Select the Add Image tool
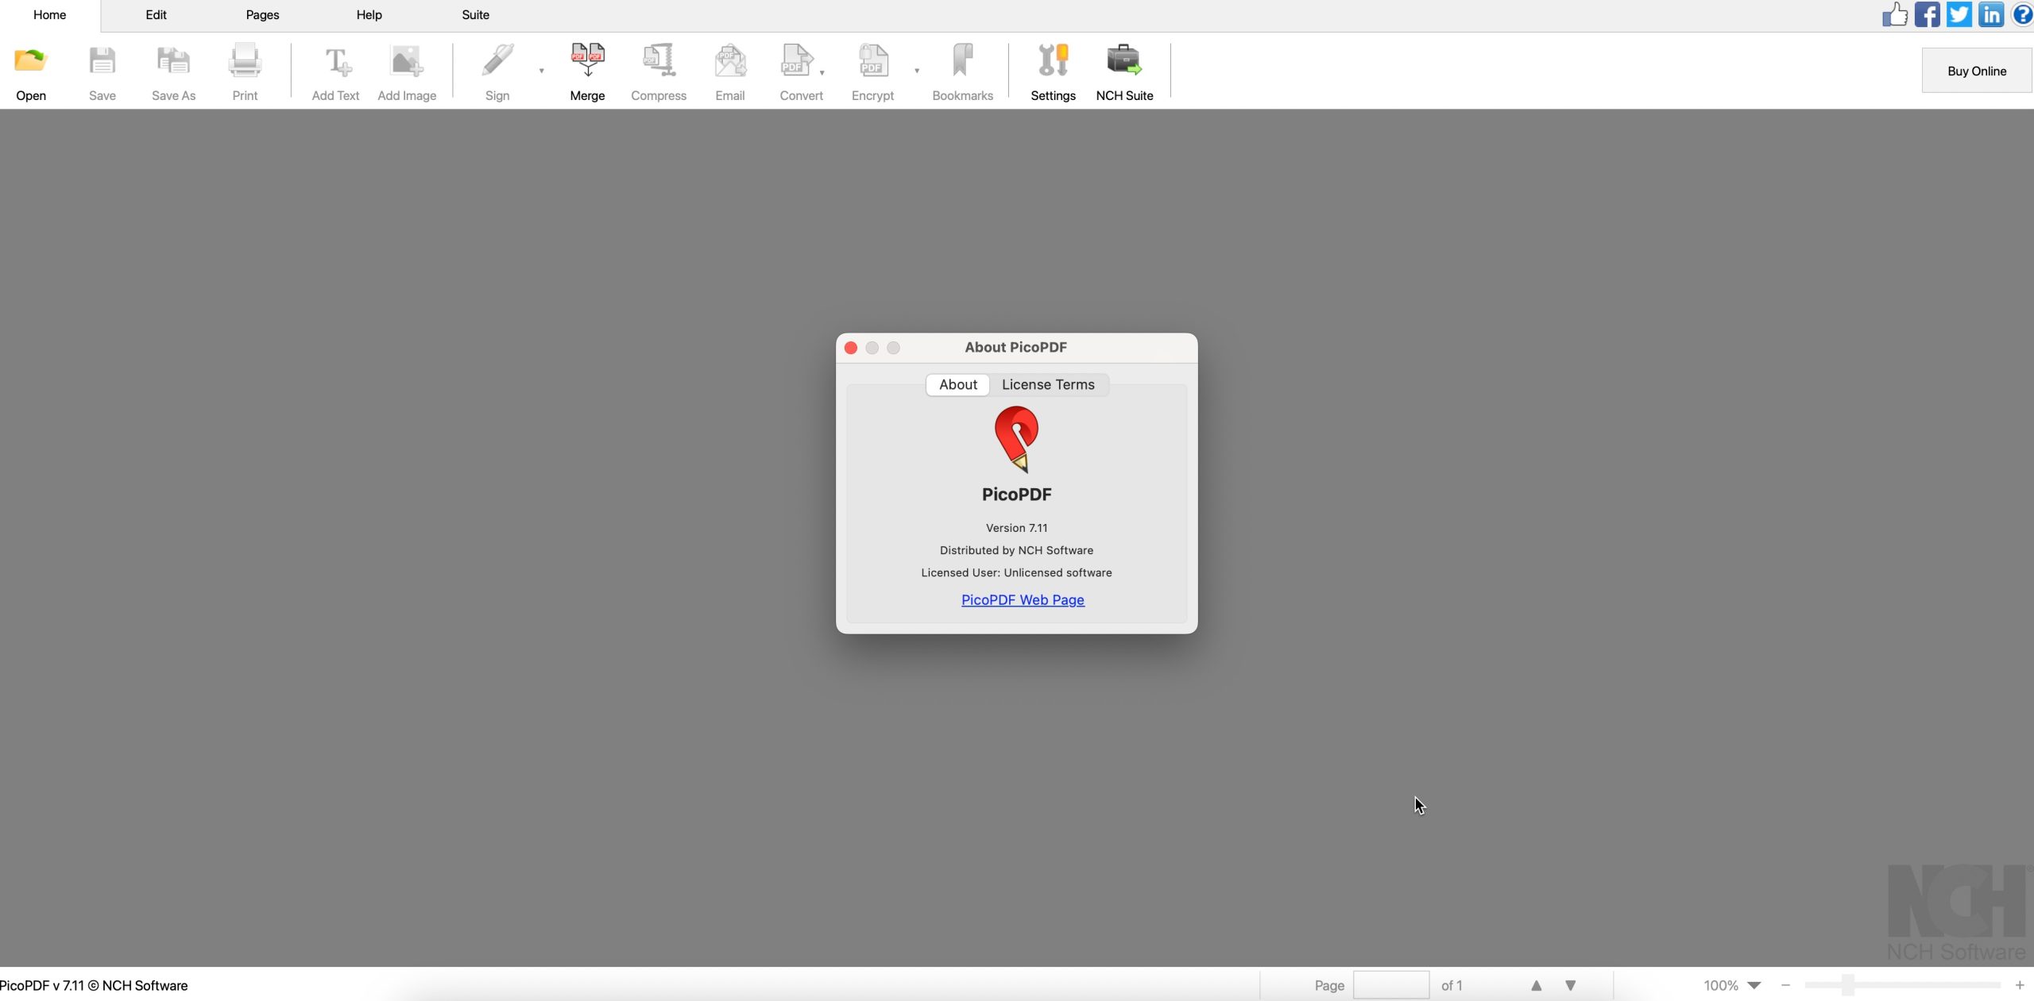The height and width of the screenshot is (1001, 2034). (407, 61)
